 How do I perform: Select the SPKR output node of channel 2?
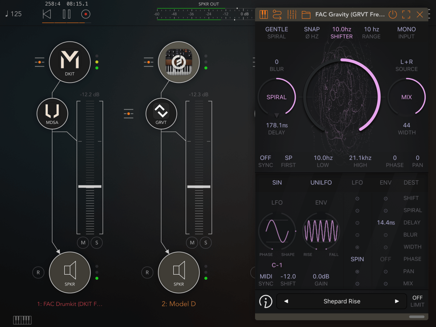pyautogui.click(x=179, y=272)
